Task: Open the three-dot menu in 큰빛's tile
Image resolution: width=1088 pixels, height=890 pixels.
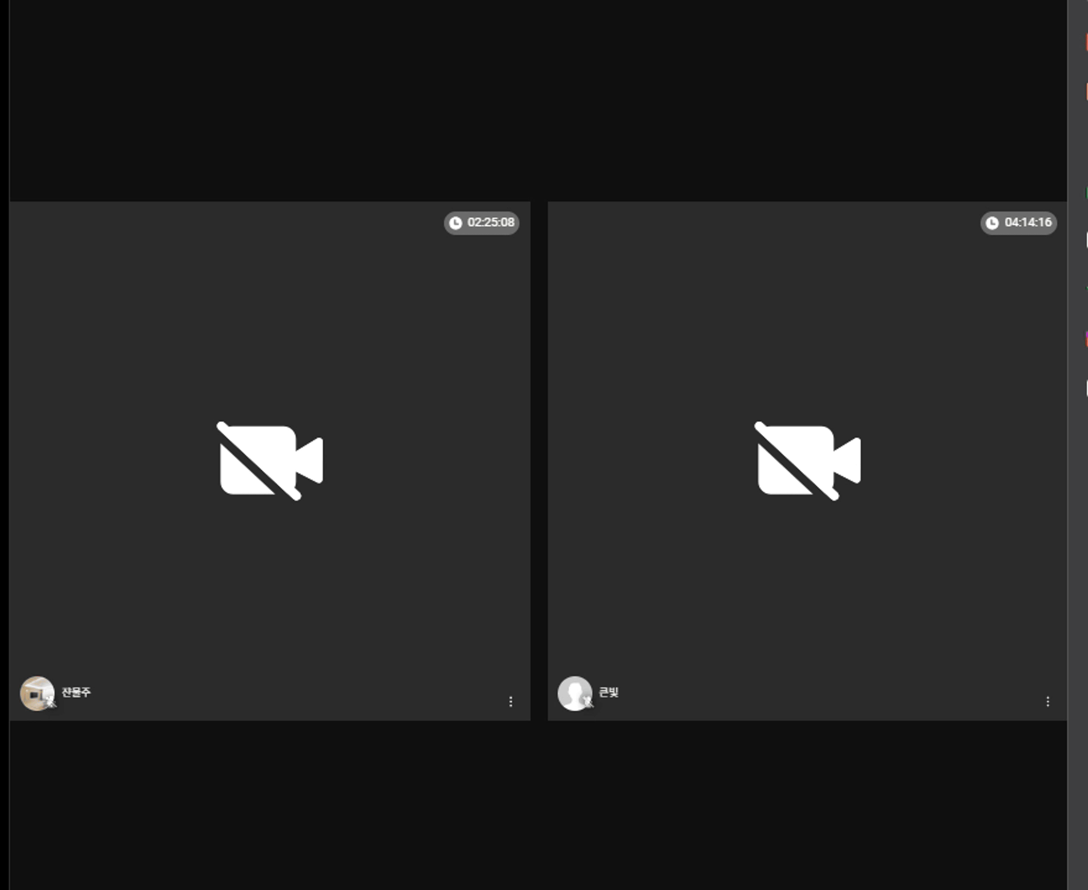Action: point(1048,702)
